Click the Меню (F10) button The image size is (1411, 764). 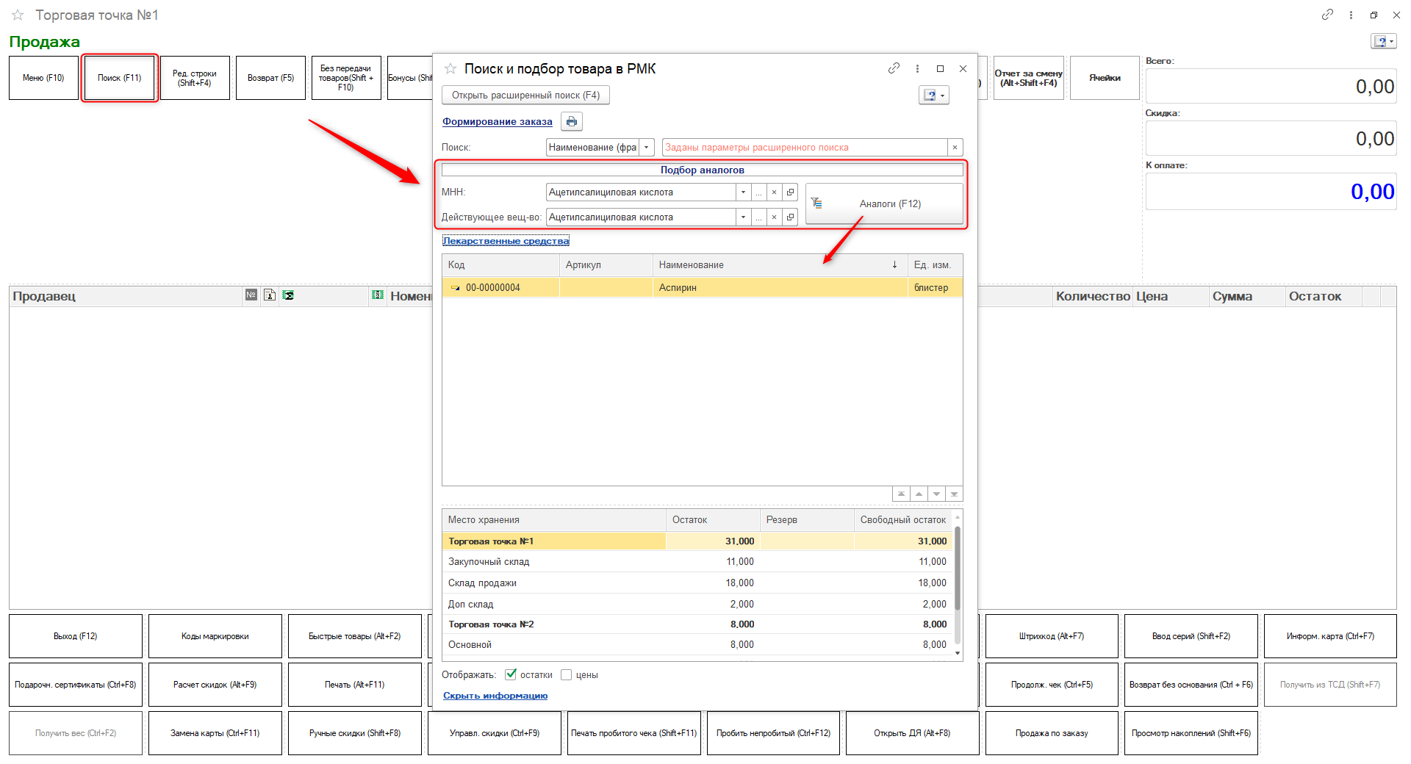coord(43,78)
